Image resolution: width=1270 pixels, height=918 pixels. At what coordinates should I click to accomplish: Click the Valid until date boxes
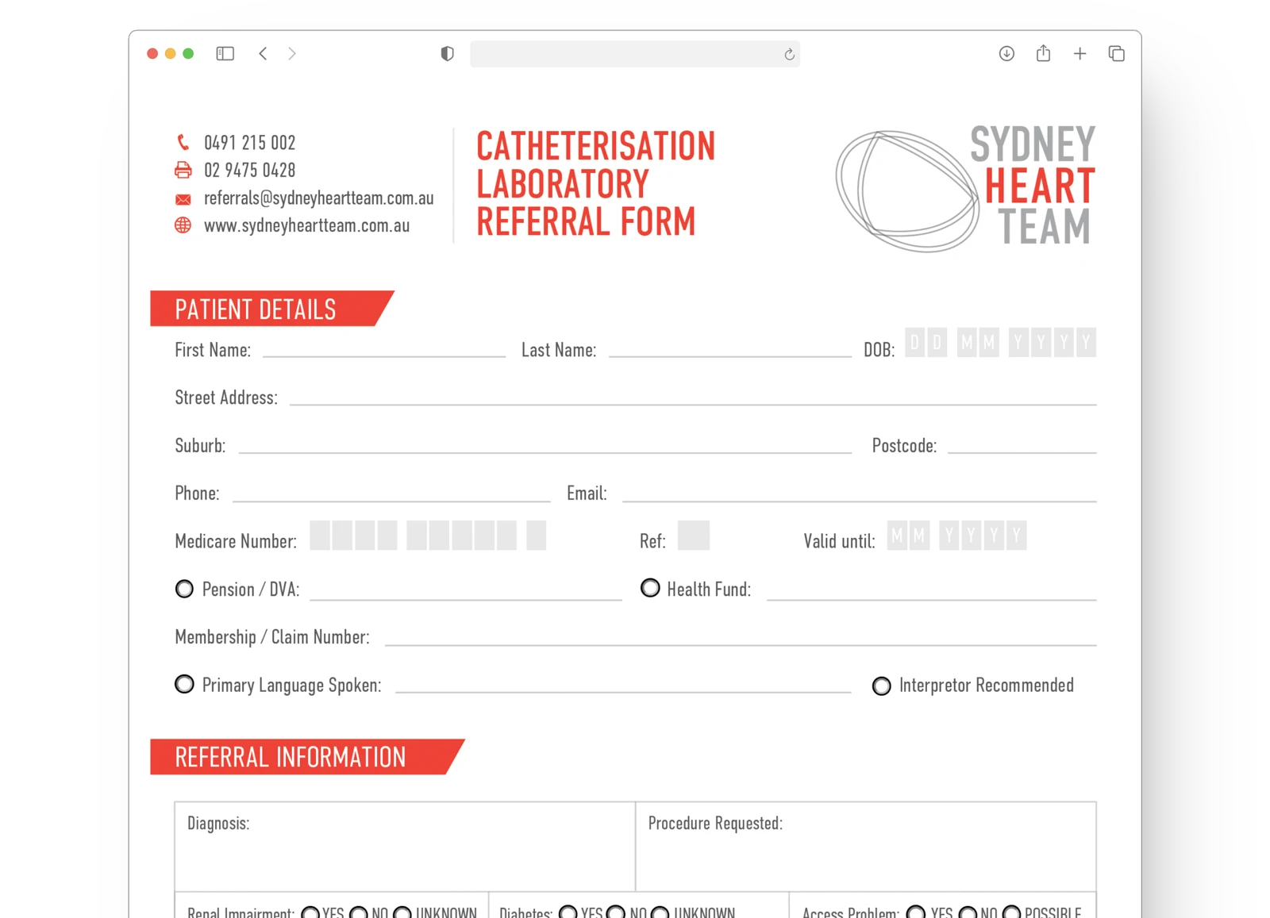click(956, 536)
